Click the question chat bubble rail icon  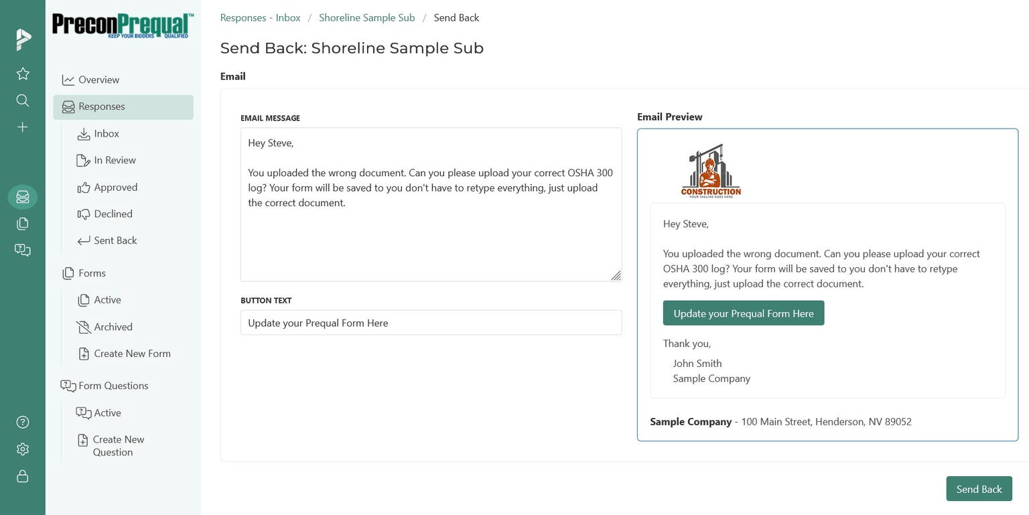23,250
